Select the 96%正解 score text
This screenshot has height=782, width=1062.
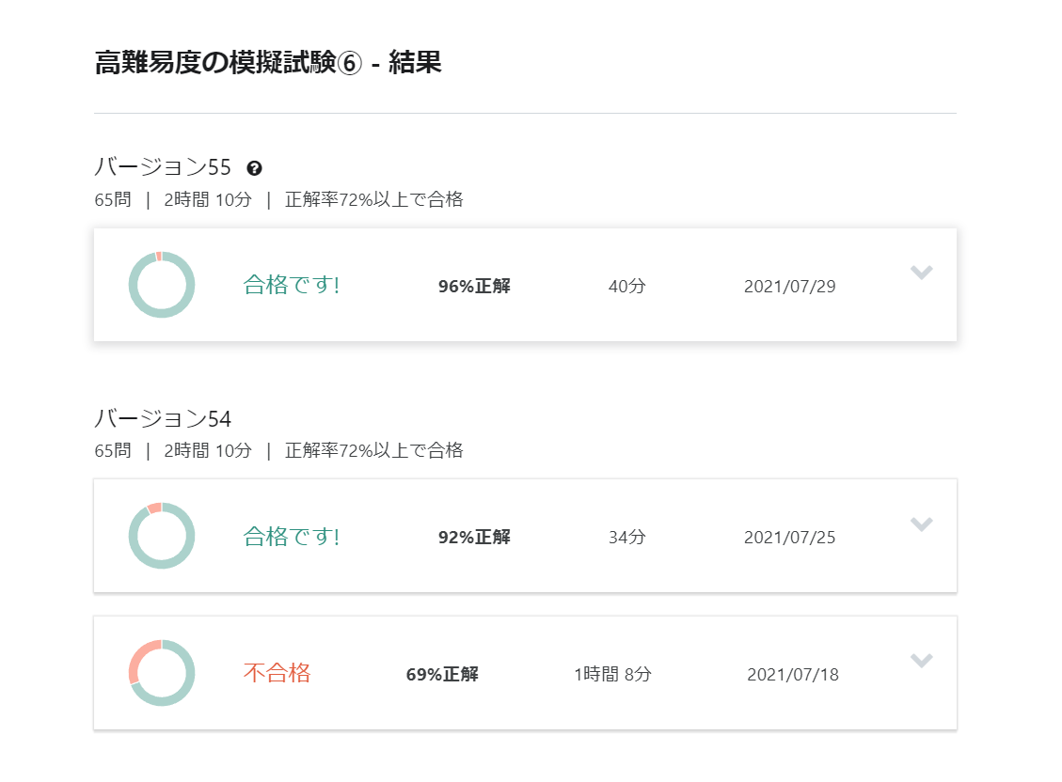click(474, 286)
